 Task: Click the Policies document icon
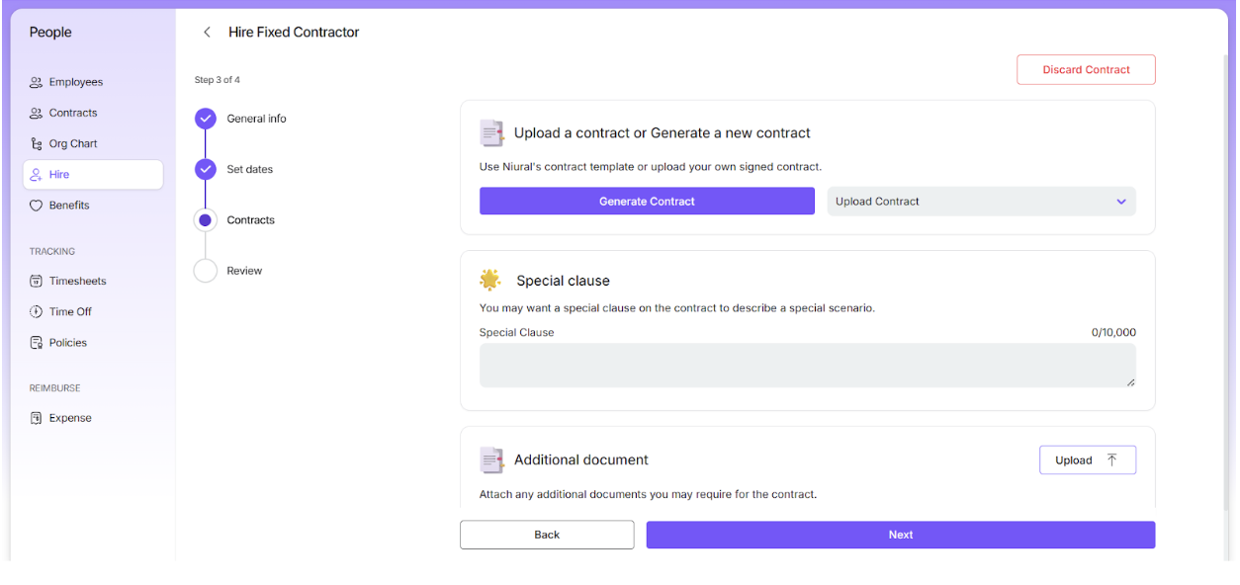pos(37,343)
